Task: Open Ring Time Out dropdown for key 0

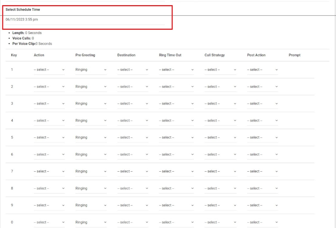Action: pos(177,222)
